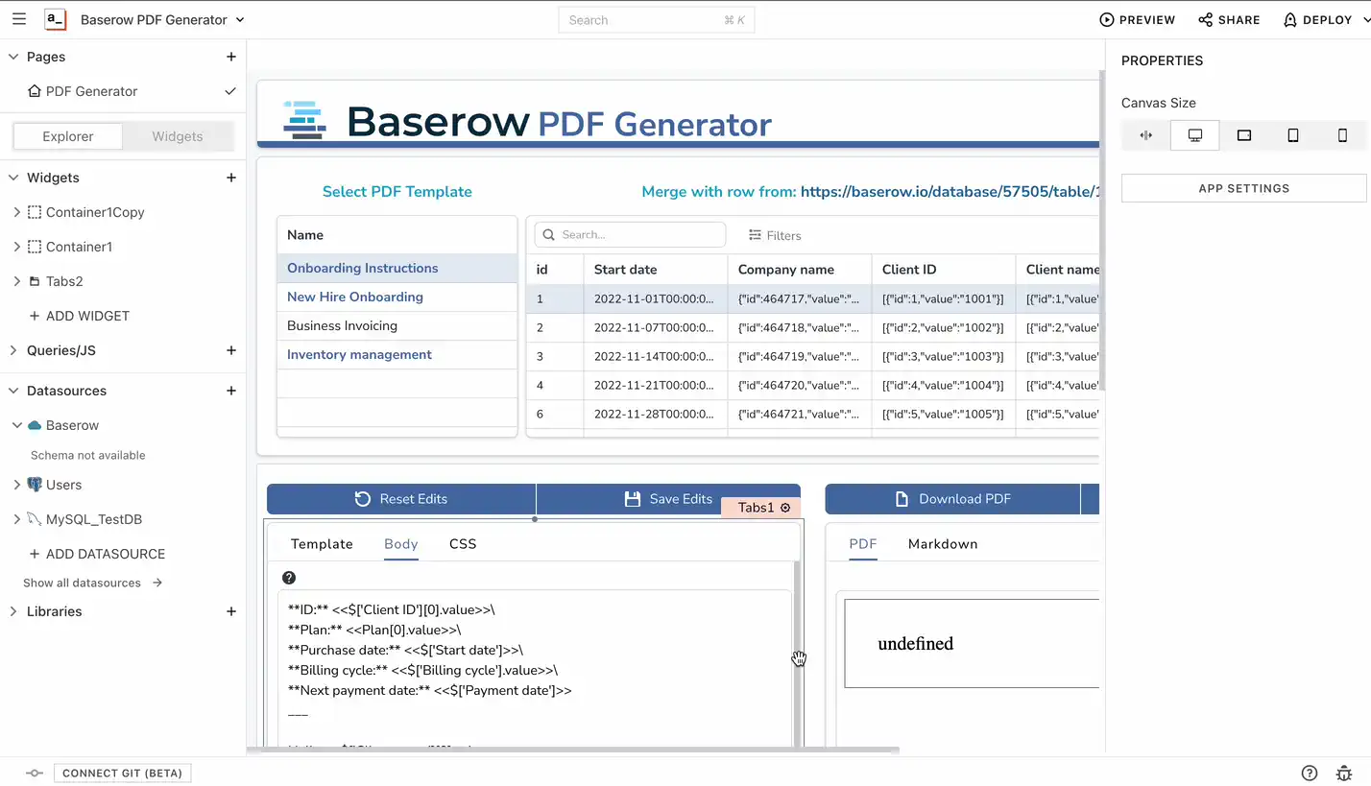
Task: Click the Share icon
Action: [x=1205, y=19]
